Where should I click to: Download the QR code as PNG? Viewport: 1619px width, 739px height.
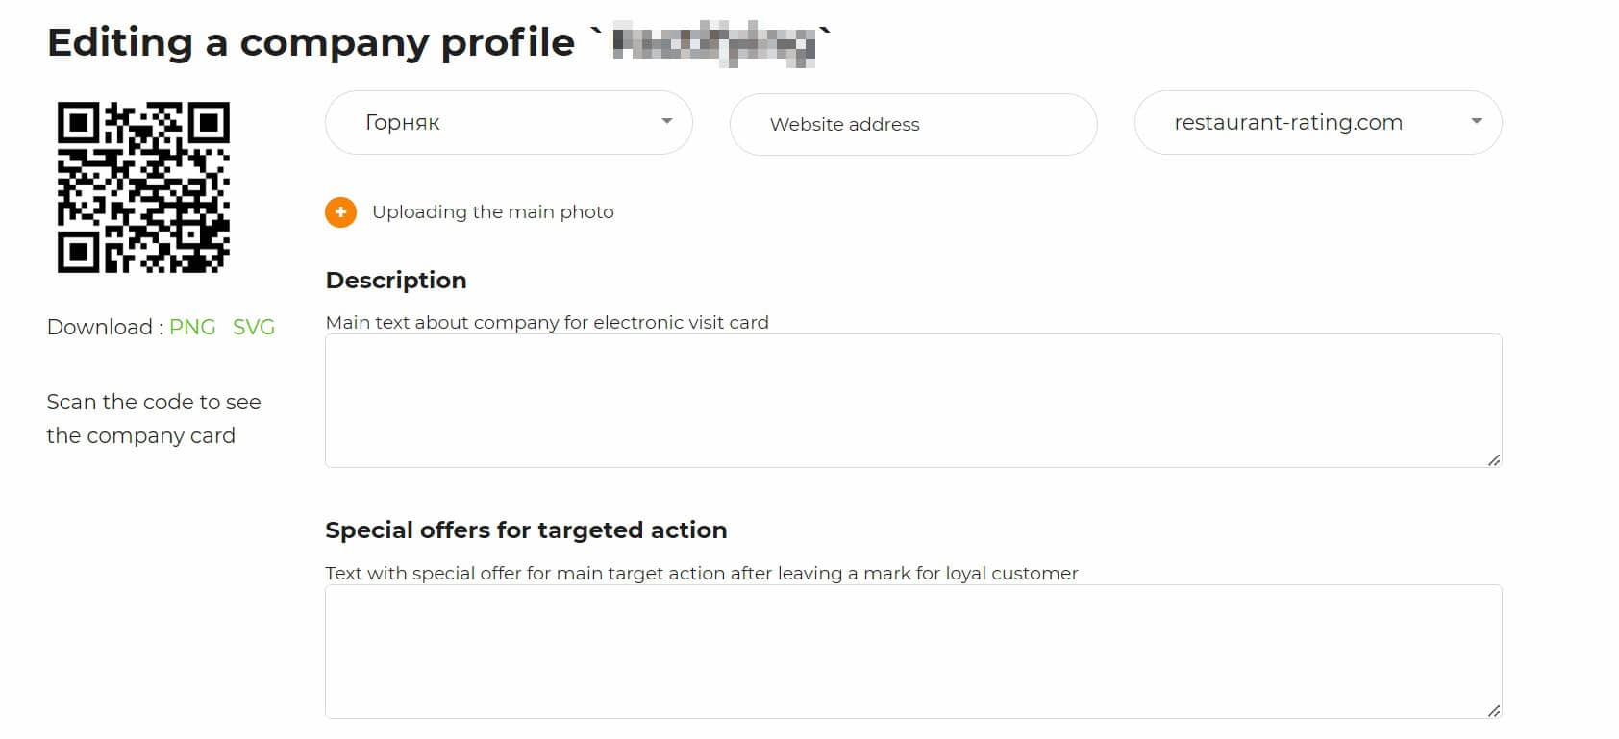192,328
